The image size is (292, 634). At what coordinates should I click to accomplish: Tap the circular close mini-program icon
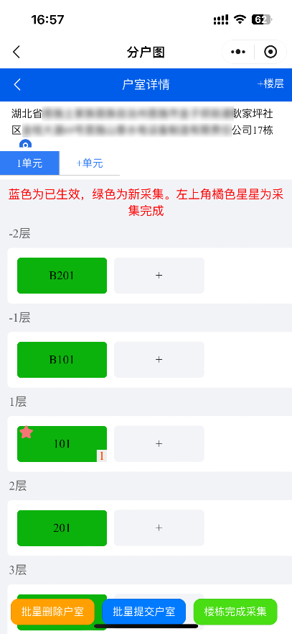coord(270,52)
